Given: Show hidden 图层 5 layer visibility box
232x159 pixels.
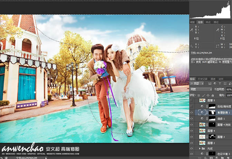Looking at the screenshot, I should (x=192, y=100).
